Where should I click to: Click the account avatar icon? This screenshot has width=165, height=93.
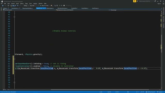click(163, 4)
